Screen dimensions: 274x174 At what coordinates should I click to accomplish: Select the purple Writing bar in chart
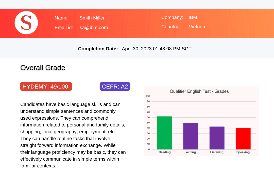[x=191, y=136]
